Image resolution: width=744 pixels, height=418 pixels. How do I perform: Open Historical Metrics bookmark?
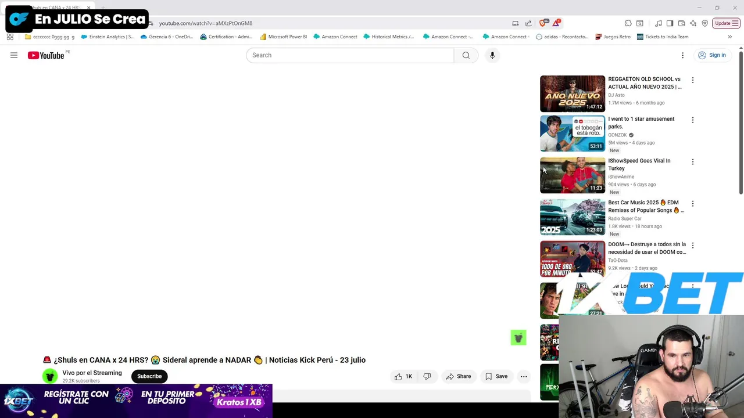[x=388, y=37]
